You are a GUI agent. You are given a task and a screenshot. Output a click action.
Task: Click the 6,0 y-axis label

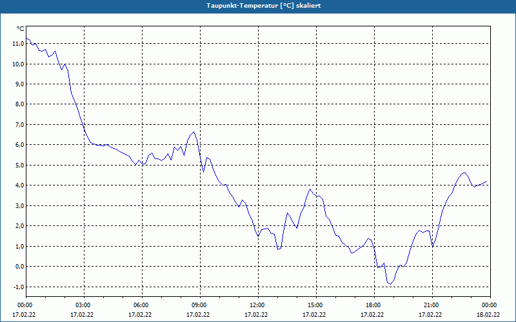click(19, 145)
